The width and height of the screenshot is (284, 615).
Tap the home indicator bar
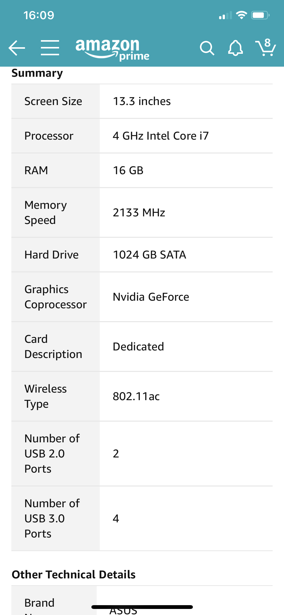pyautogui.click(x=142, y=607)
